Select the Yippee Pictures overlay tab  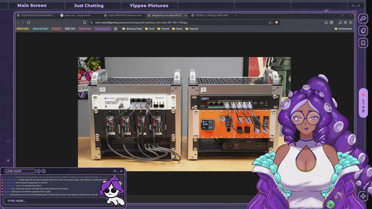tap(149, 6)
